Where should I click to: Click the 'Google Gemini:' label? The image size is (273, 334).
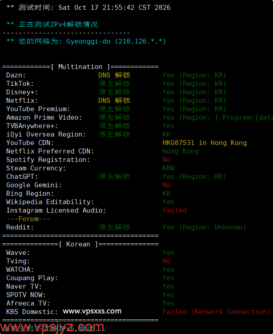34,185
